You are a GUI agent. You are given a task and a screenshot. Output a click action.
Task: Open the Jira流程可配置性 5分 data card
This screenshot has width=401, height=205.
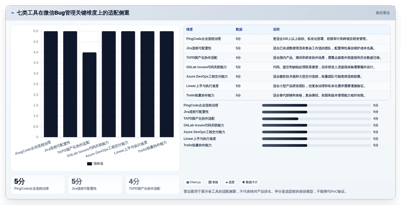tap(95, 184)
